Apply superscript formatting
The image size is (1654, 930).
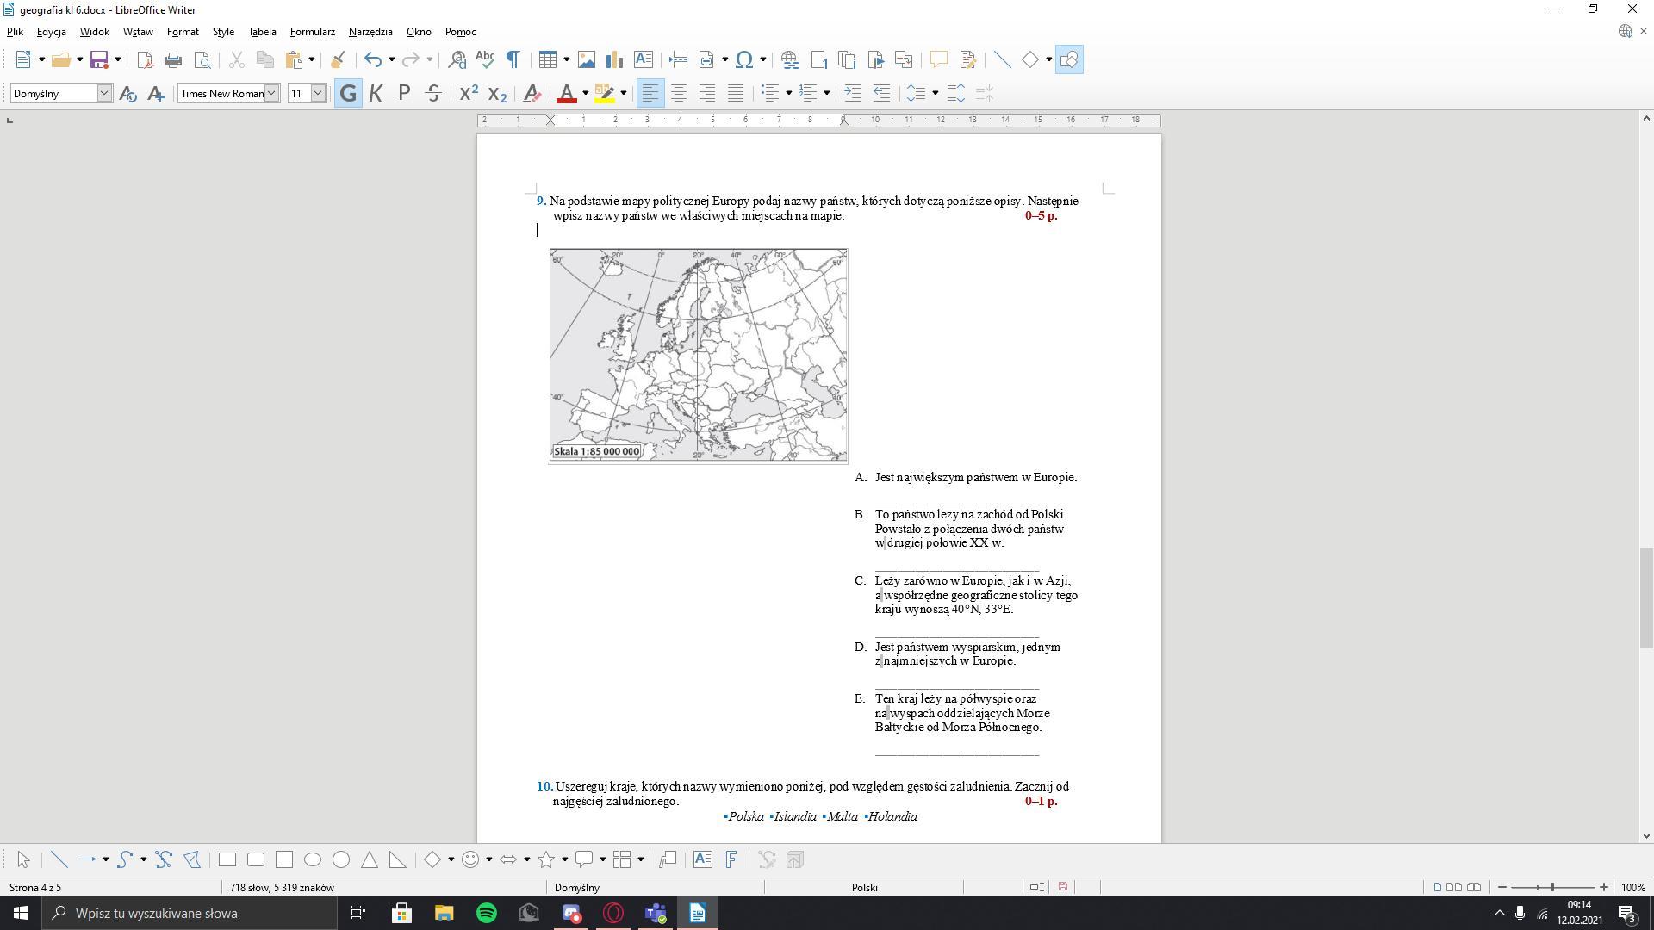pos(469,93)
